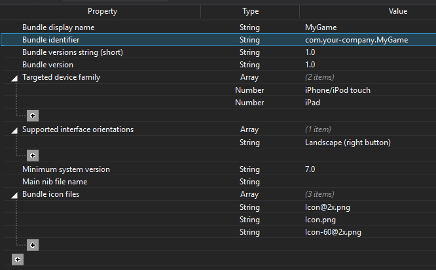Open the iPad device value dropdown

pos(312,103)
